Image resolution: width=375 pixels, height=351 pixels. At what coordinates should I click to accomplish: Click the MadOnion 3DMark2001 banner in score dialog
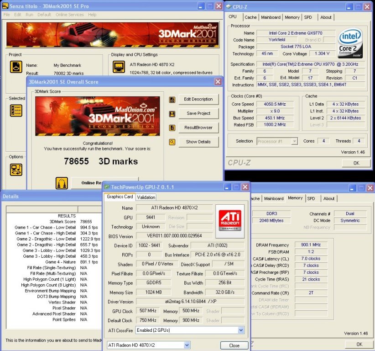[98, 116]
